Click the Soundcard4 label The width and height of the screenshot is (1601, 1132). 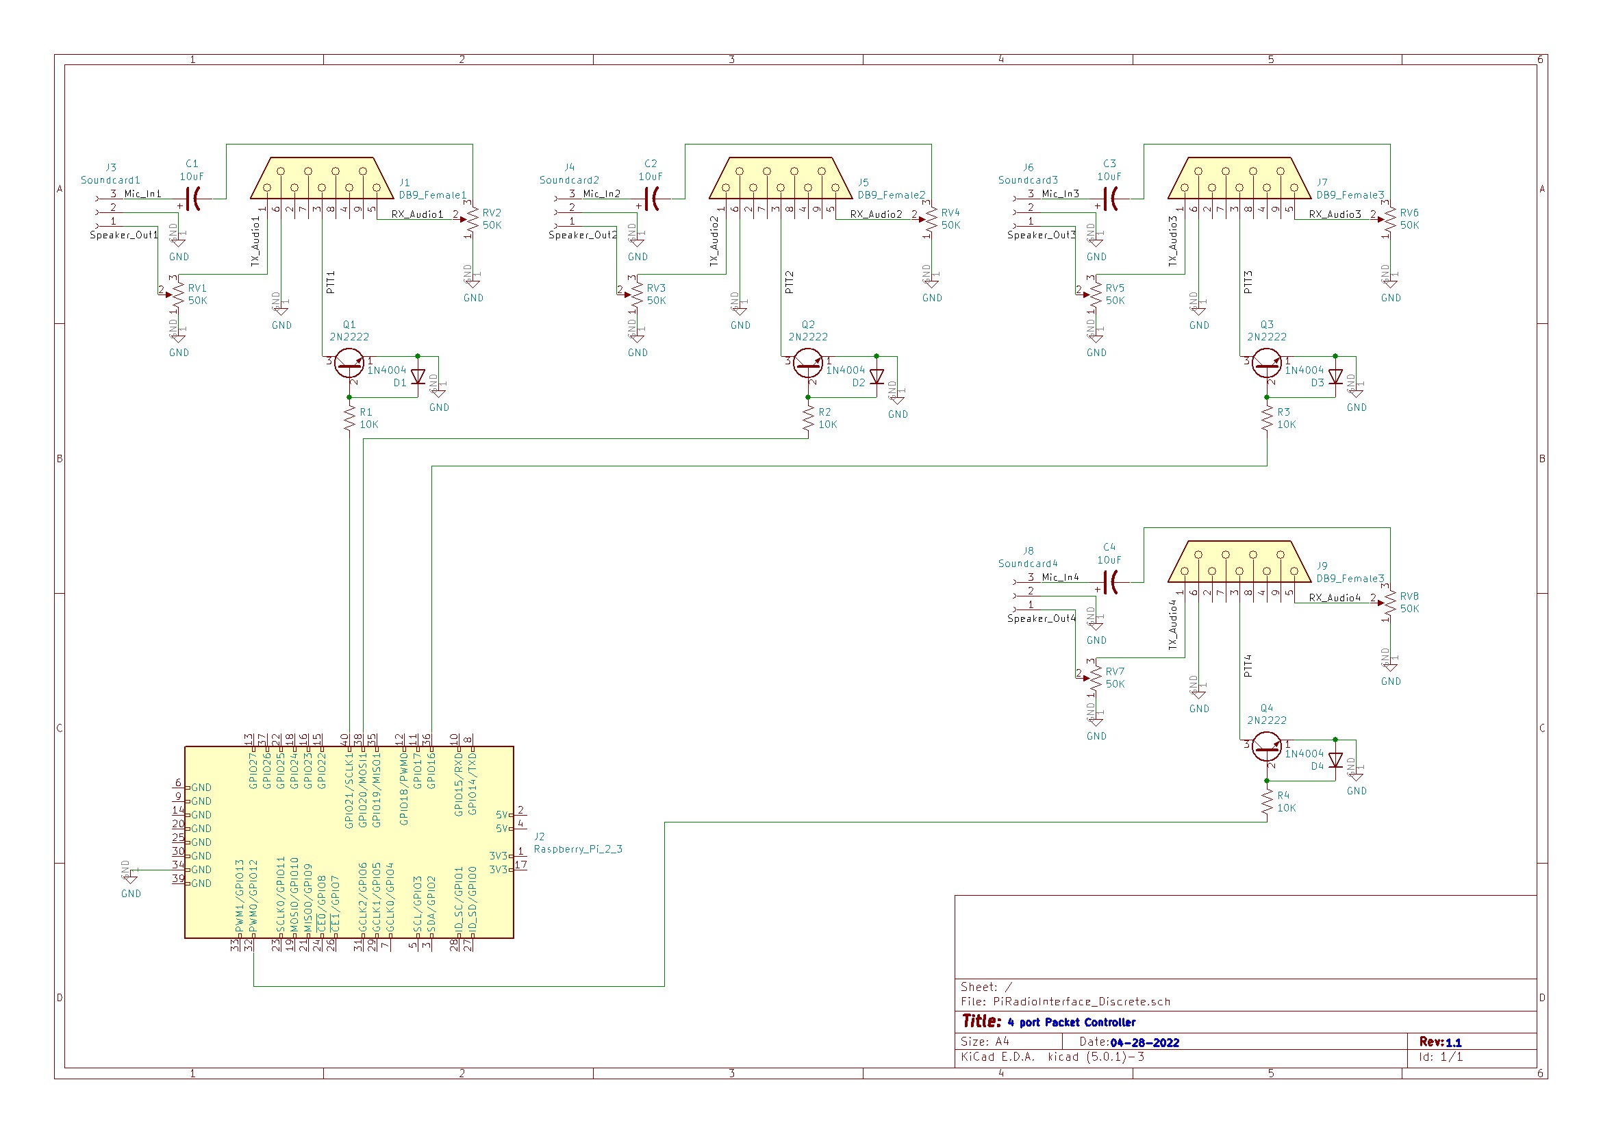point(1028,564)
